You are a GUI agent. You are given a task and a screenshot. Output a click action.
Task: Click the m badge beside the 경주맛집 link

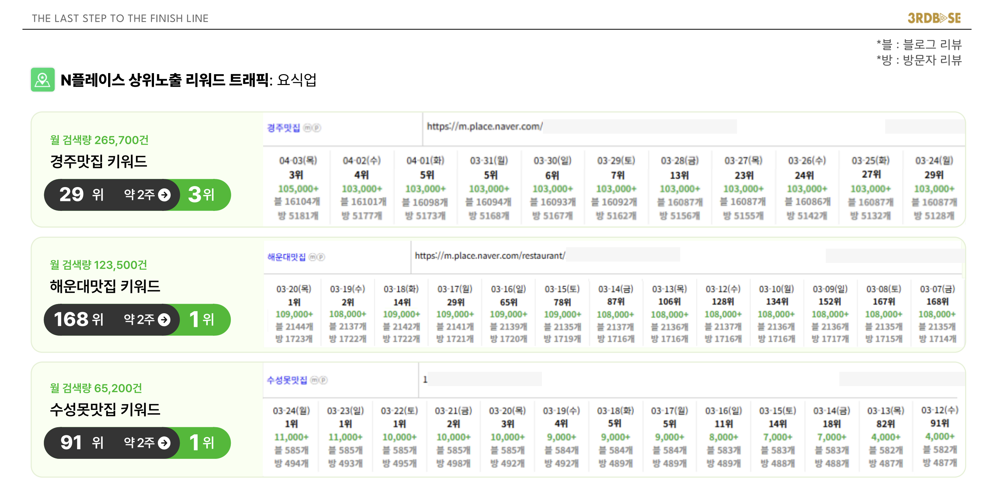(x=308, y=128)
